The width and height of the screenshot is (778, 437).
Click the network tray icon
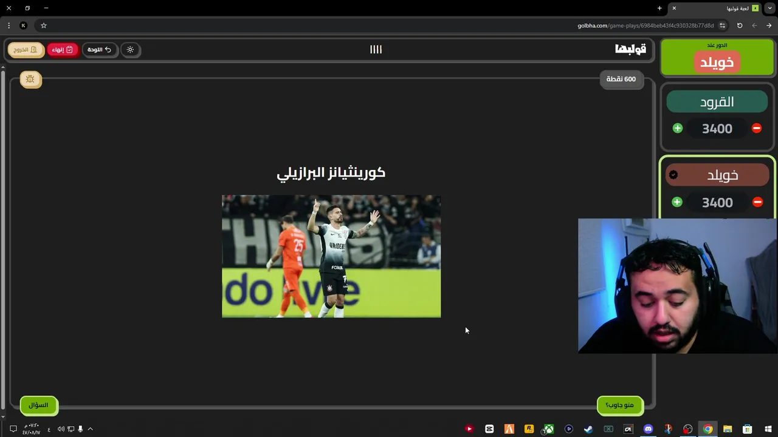click(71, 429)
